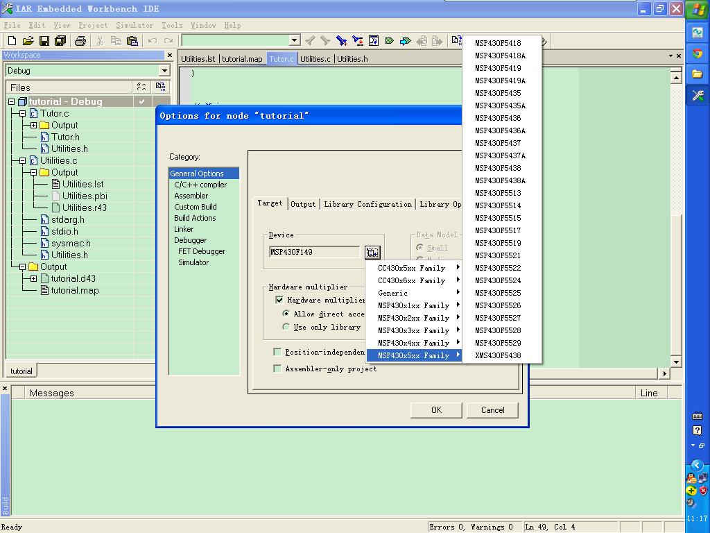Open the quick search combo dropdown arrow
This screenshot has width=710, height=533.
point(295,41)
